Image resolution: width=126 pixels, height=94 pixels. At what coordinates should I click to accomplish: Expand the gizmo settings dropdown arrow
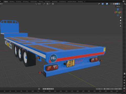(104, 4)
